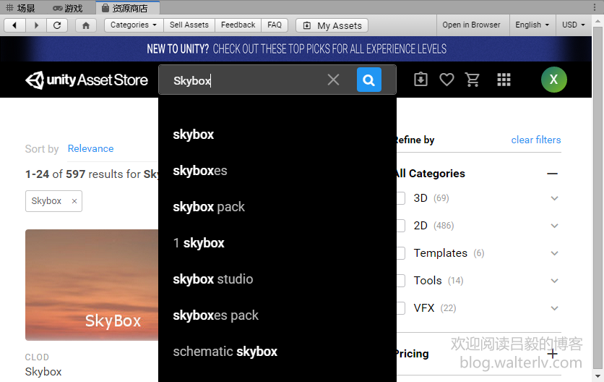
Task: Open the favorites heart icon
Action: pos(446,80)
